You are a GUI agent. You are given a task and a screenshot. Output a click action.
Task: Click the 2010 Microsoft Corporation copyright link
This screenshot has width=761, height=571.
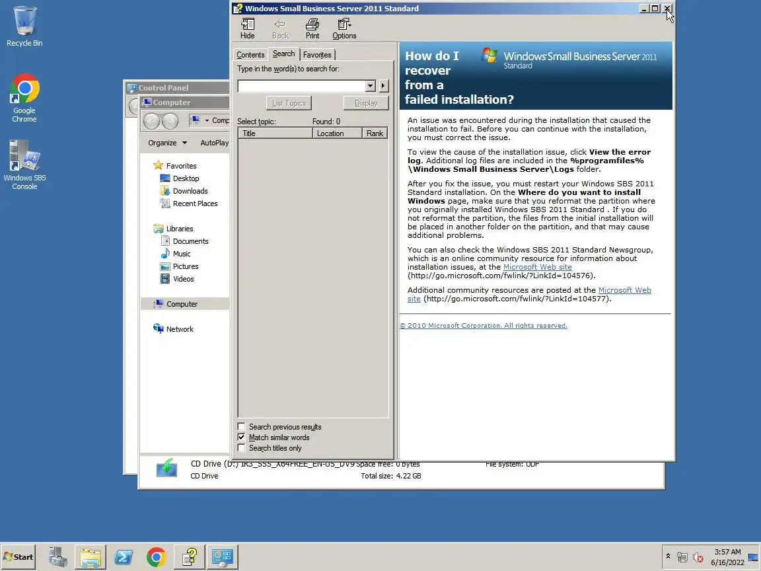coord(484,326)
